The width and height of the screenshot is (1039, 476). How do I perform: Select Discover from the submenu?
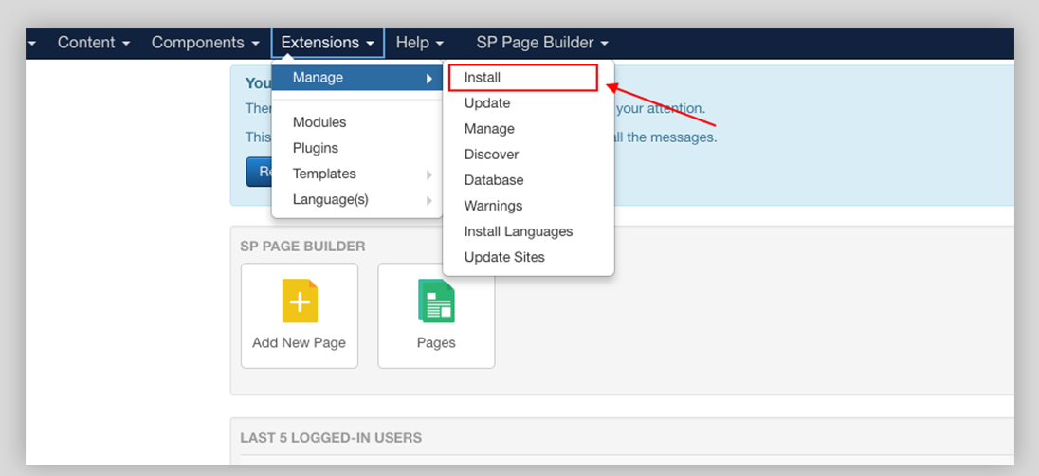tap(491, 155)
